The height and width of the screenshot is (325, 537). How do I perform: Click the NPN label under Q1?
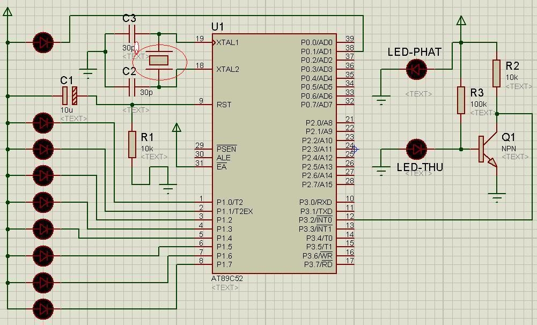click(509, 149)
